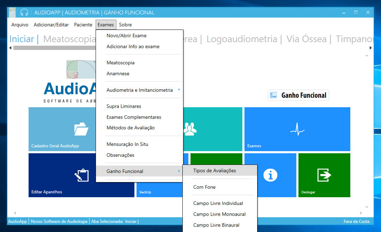The width and height of the screenshot is (381, 232).
Task: Click bottom horizontal scroll right arrow
Action: (361, 213)
